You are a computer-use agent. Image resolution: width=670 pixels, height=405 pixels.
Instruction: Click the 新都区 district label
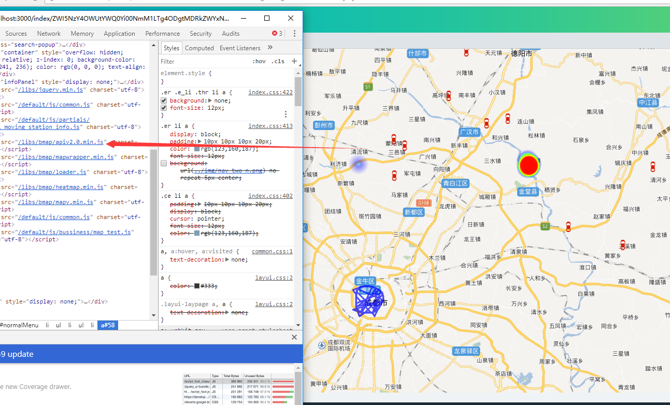pos(414,212)
